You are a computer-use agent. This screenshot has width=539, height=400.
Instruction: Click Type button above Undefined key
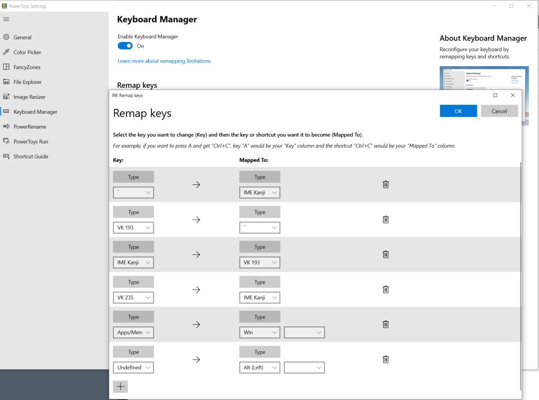(133, 352)
